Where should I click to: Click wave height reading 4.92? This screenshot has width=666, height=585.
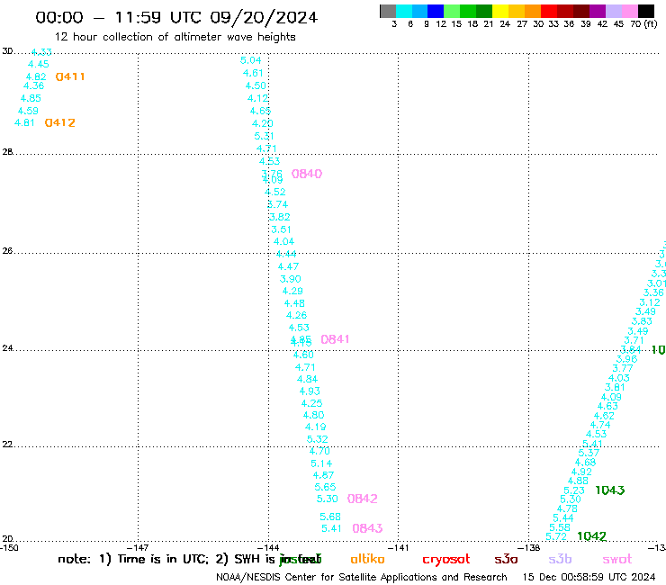click(x=581, y=472)
